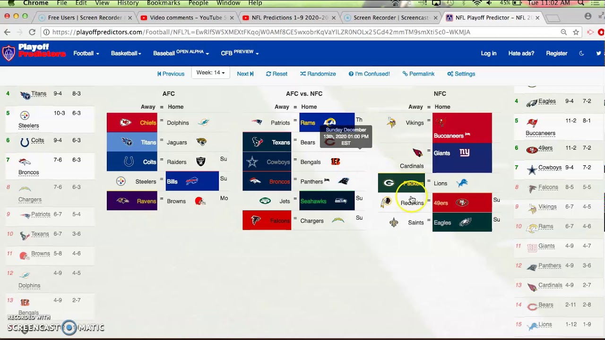Select the Eagles logo in NFC matchups
Image resolution: width=605 pixels, height=340 pixels.
click(466, 222)
